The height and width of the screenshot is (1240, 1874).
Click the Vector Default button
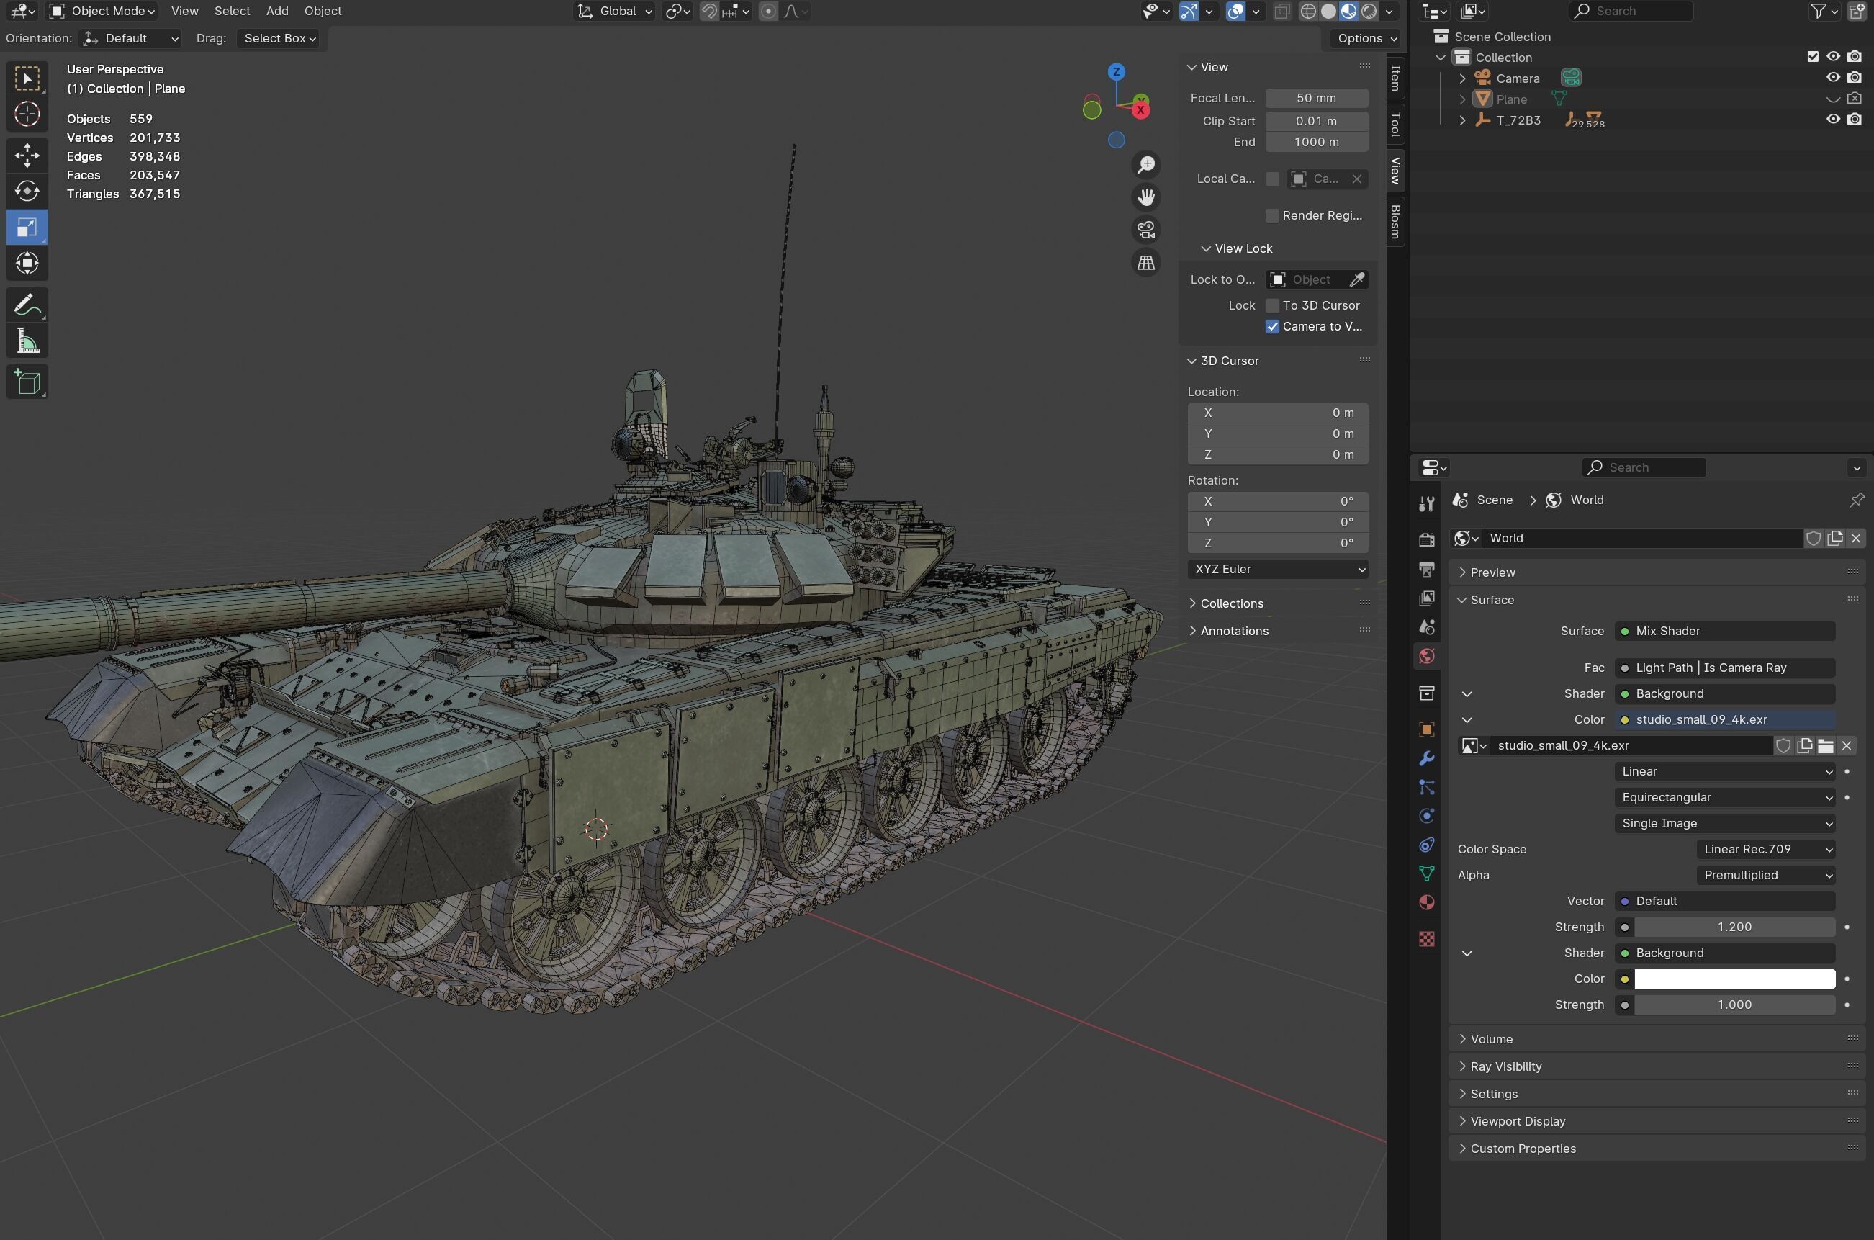point(1724,901)
